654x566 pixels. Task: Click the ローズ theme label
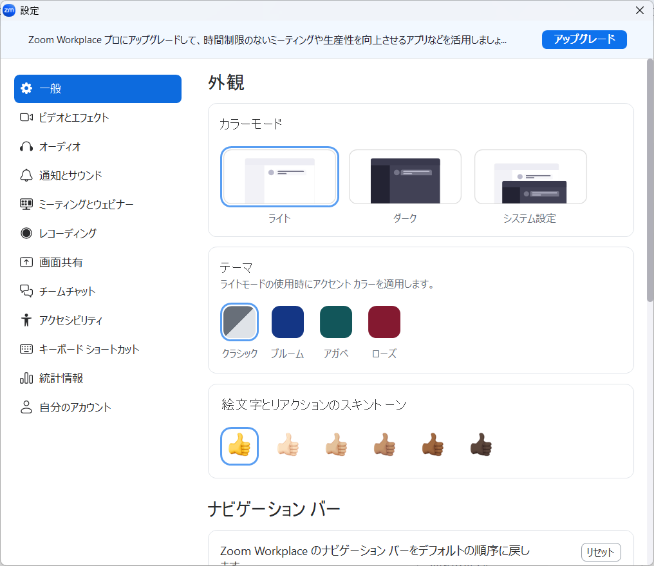[384, 354]
